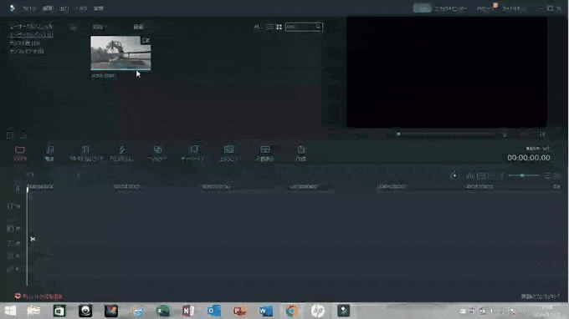Switch media library to grid view
This screenshot has height=319, width=569.
279,27
